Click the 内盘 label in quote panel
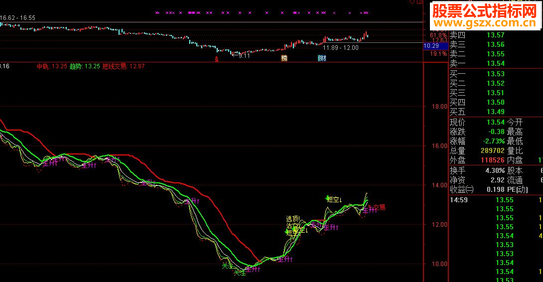543x282 pixels. 515,160
